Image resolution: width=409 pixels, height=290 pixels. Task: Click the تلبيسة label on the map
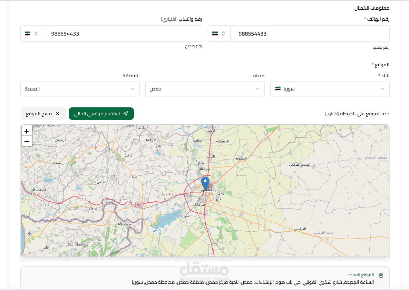(x=210, y=157)
